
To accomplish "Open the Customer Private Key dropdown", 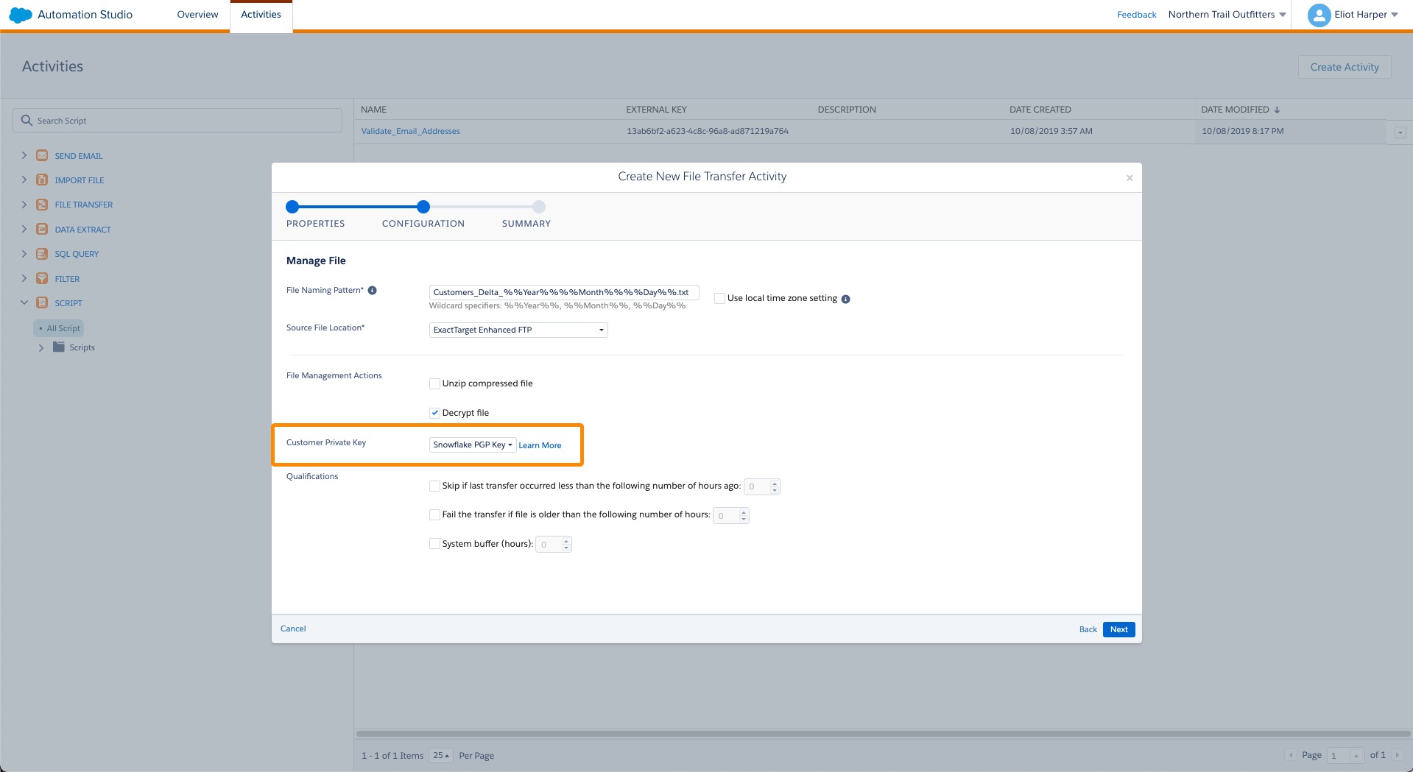I will click(x=473, y=445).
